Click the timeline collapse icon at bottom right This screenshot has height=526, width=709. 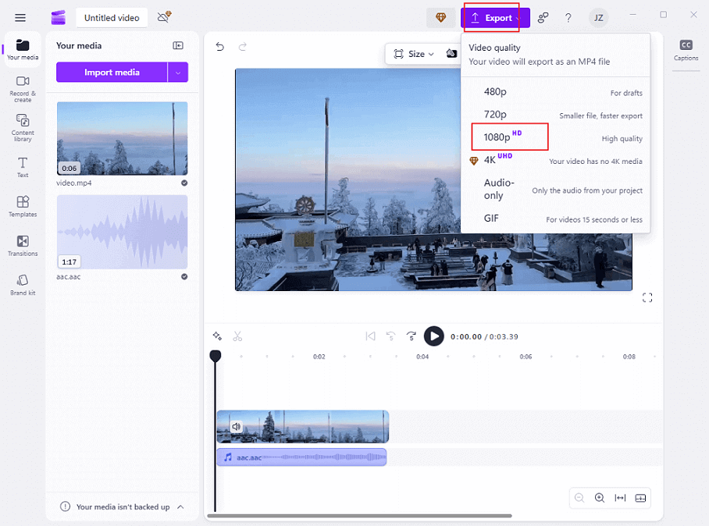640,498
